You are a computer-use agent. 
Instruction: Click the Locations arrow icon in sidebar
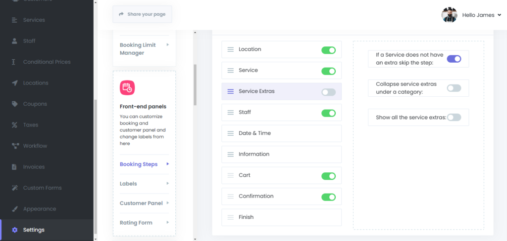[x=14, y=83]
